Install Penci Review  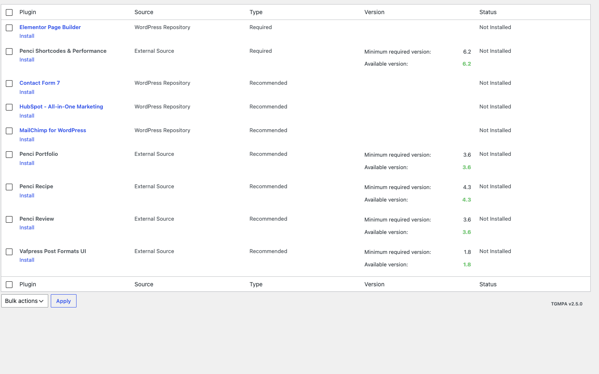coord(27,228)
